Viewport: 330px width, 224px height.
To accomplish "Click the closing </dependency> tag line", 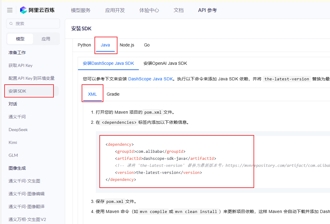I will click(121, 180).
